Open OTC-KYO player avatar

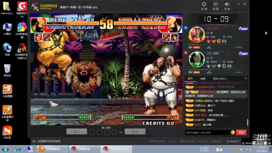(x=197, y=34)
